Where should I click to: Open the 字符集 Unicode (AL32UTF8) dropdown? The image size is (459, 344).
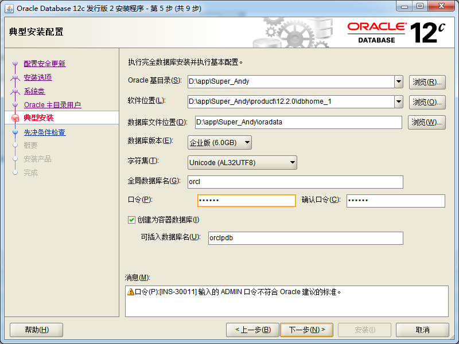pos(242,163)
